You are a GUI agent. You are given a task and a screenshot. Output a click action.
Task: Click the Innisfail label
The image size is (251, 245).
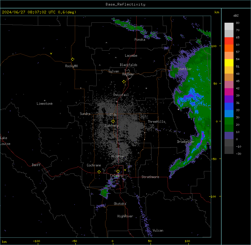[x=121, y=95]
